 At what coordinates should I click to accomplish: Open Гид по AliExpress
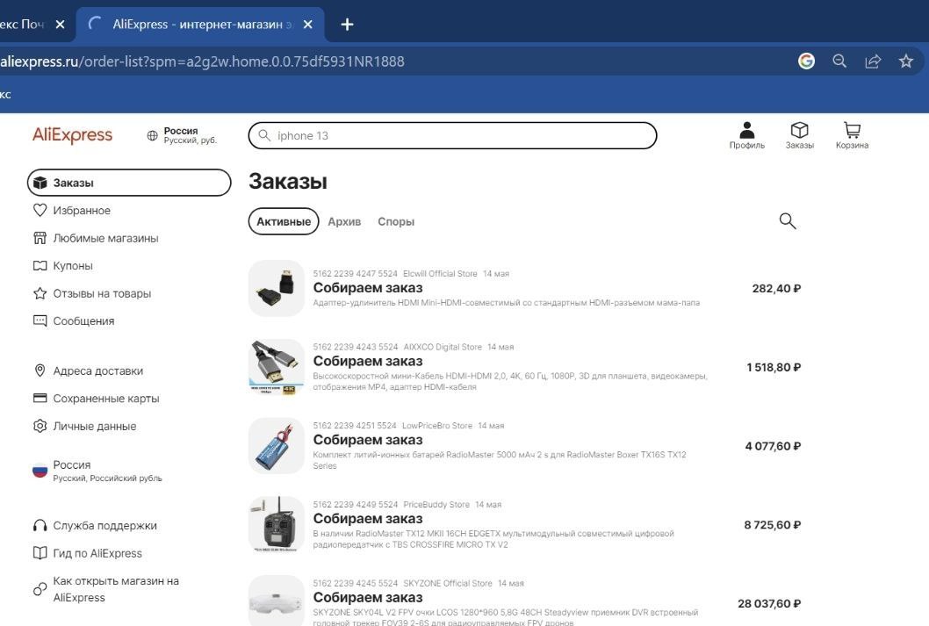[x=87, y=553]
